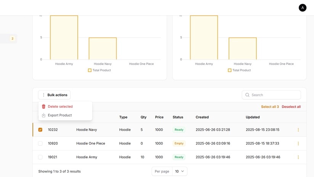Screen dimensions: 314x177
Task: Open row actions menu for Hoodie Navy
Action: 298,130
